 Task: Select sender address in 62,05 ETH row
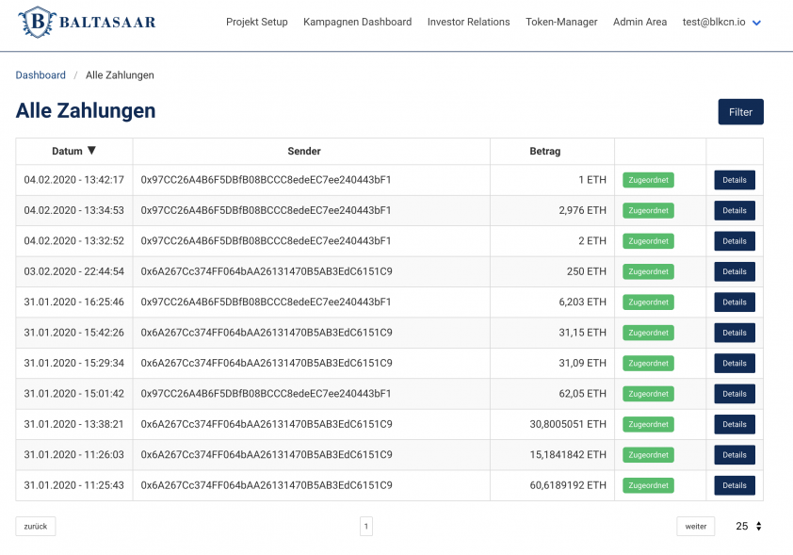click(x=266, y=394)
